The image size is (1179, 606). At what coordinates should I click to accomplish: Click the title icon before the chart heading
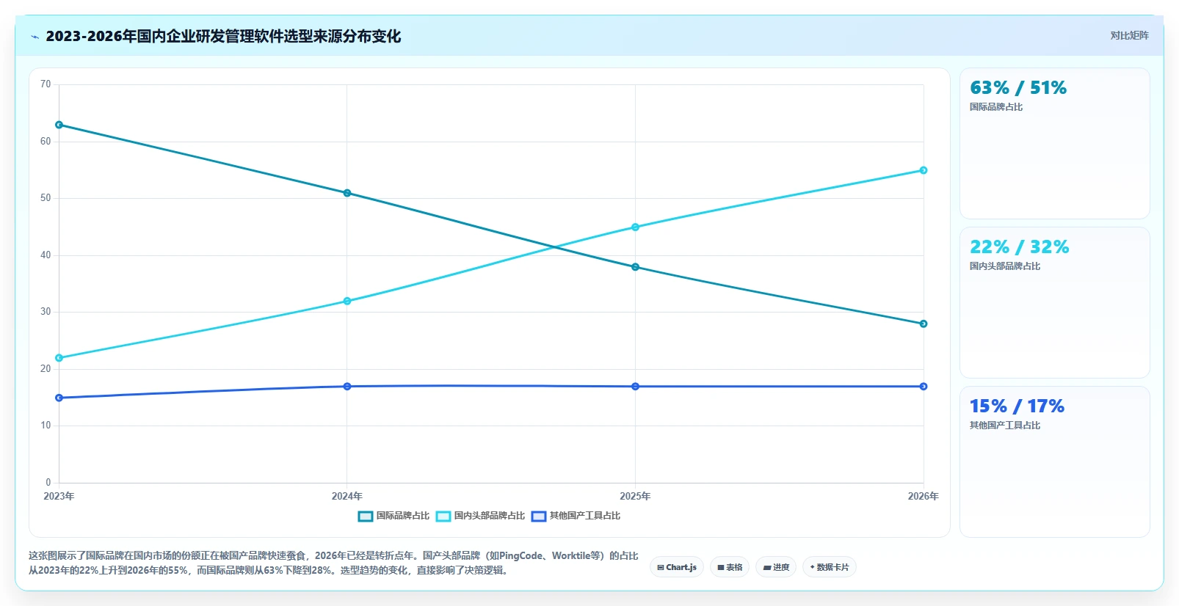click(x=35, y=37)
